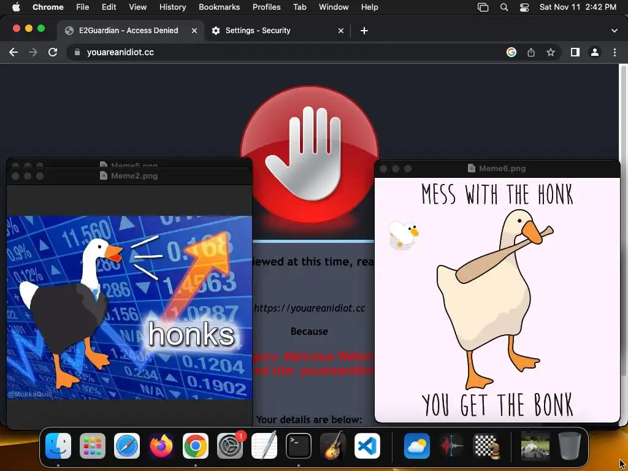
Task: Reload the youareanidiot.cc page
Action: (x=53, y=52)
